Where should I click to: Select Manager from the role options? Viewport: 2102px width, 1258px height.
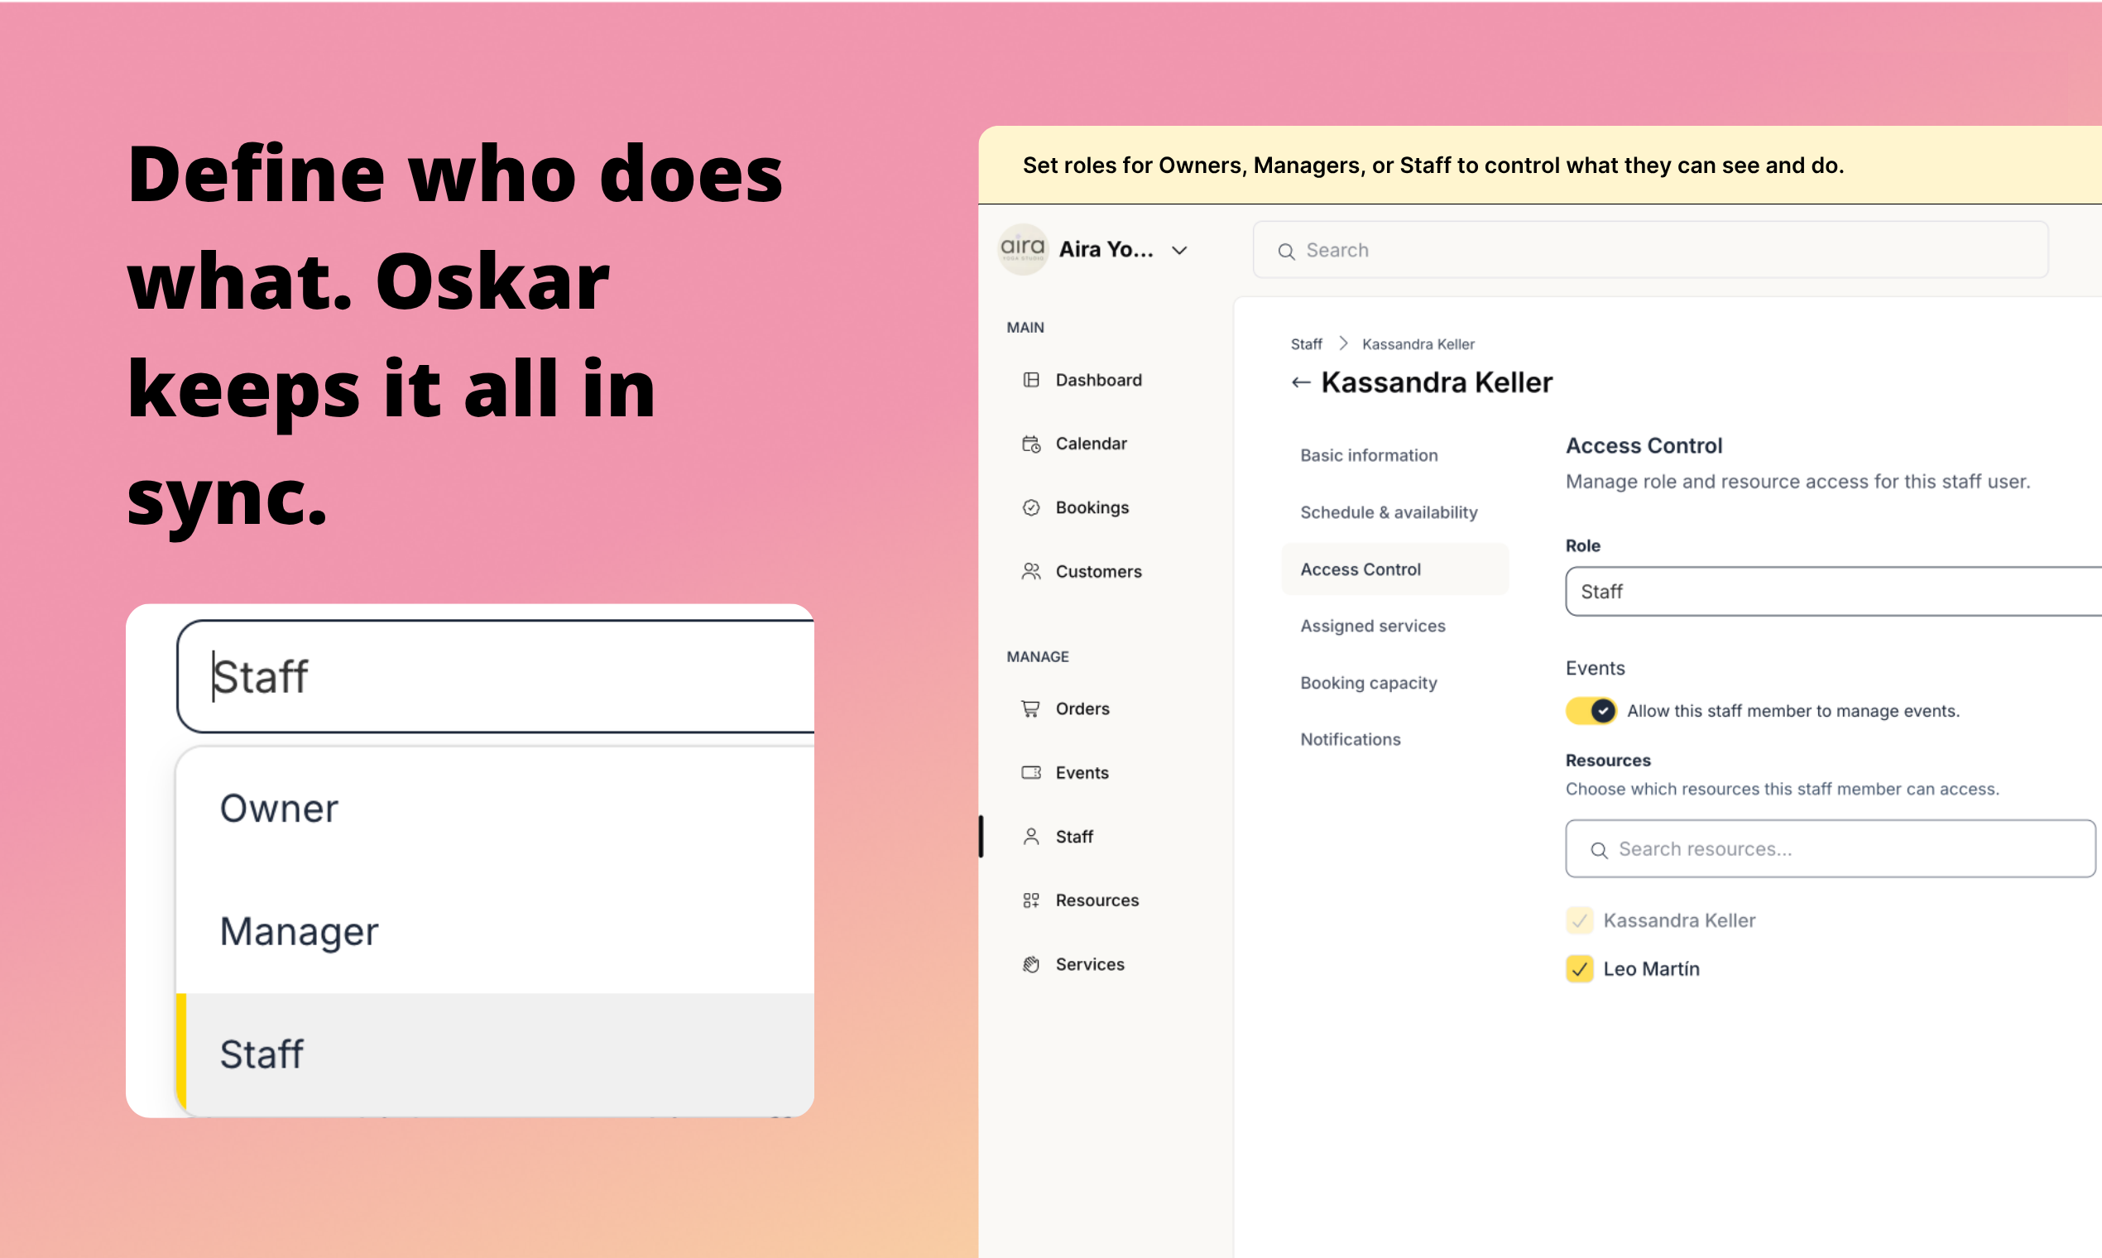[x=300, y=930]
